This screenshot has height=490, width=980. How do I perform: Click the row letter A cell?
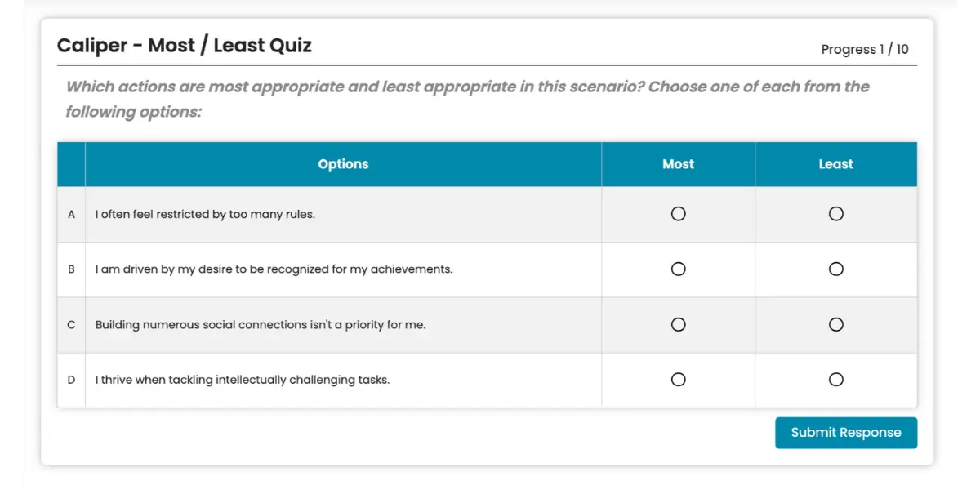[x=71, y=215]
